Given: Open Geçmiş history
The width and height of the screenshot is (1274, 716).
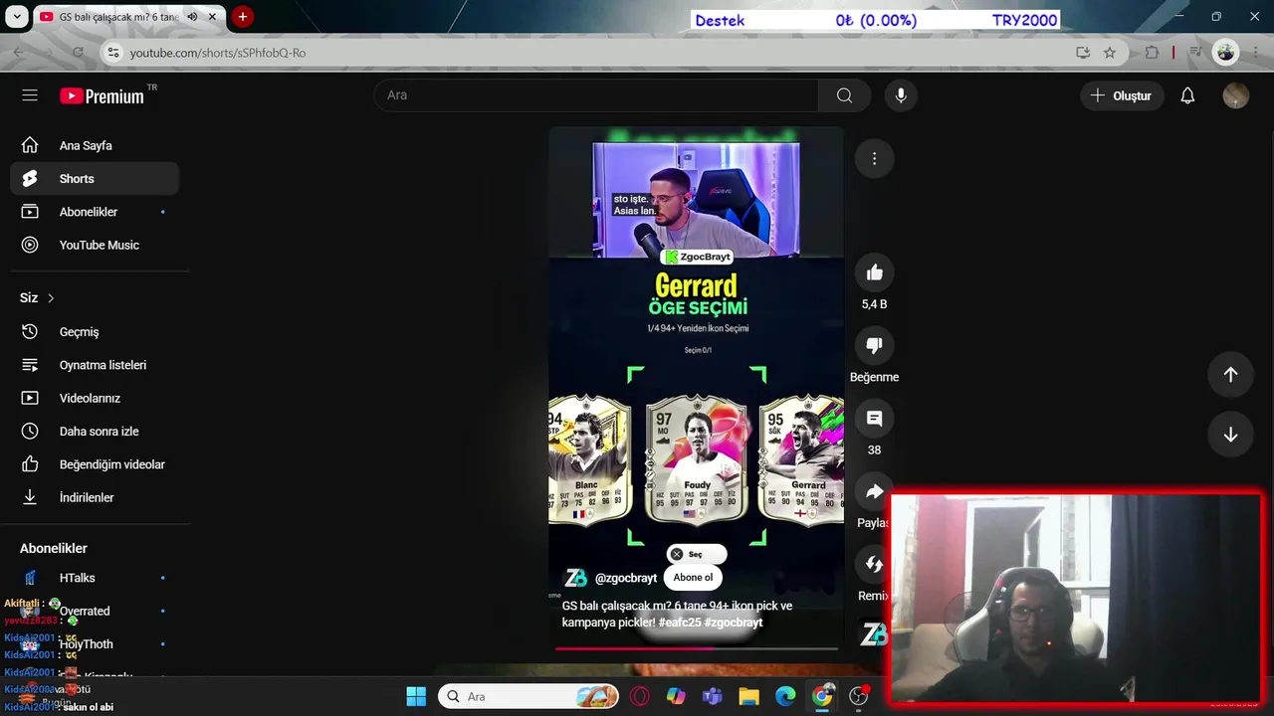Looking at the screenshot, I should 95,332.
